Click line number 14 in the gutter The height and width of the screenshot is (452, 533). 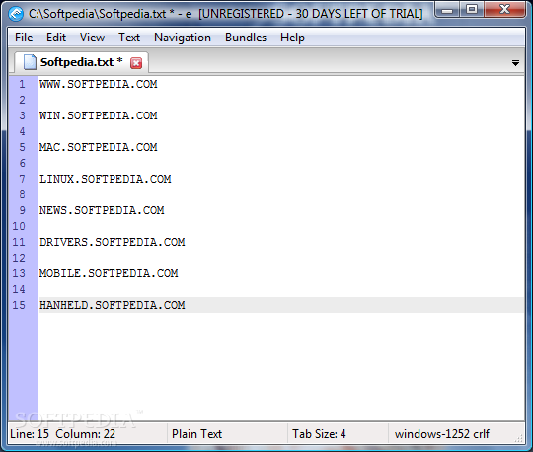pos(19,289)
